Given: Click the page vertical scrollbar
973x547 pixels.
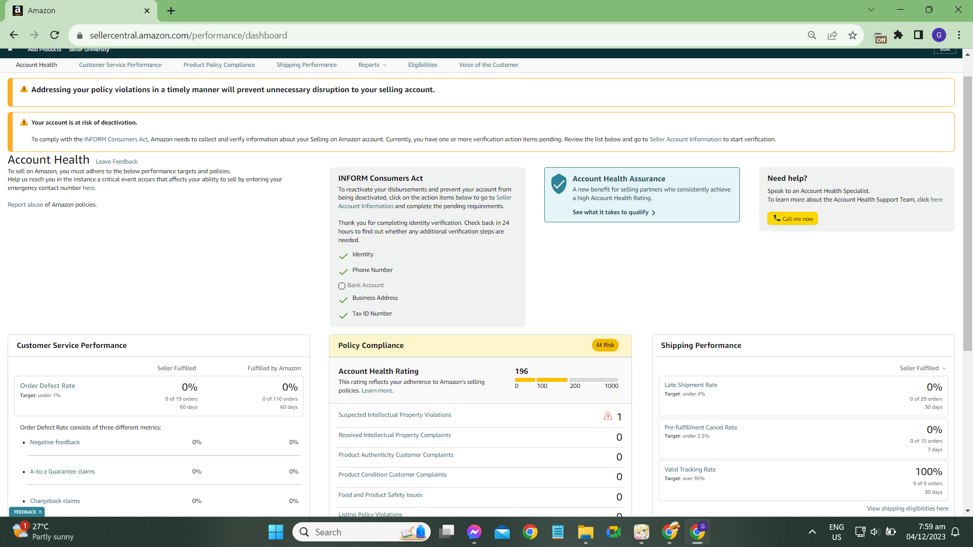Looking at the screenshot, I should [967, 213].
